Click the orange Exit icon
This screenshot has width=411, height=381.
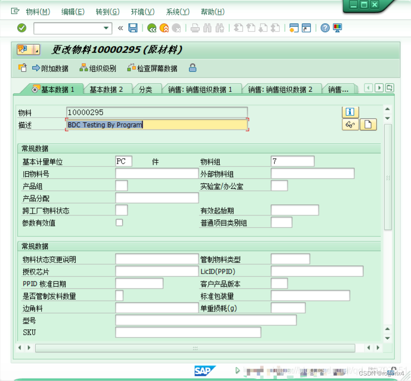(164, 28)
